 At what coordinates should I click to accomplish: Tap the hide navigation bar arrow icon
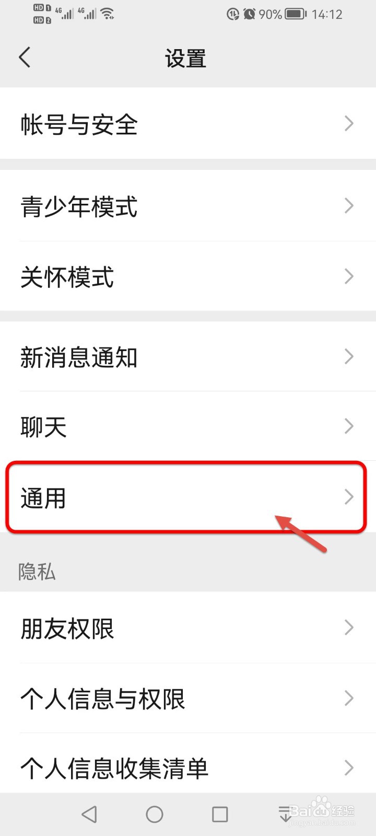tap(285, 814)
